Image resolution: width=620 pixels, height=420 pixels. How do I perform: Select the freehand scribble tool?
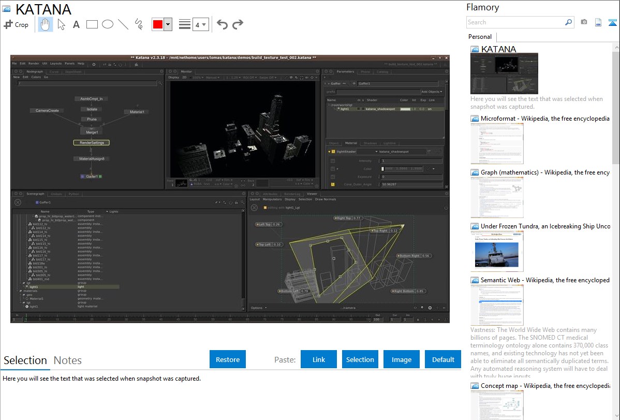[139, 24]
